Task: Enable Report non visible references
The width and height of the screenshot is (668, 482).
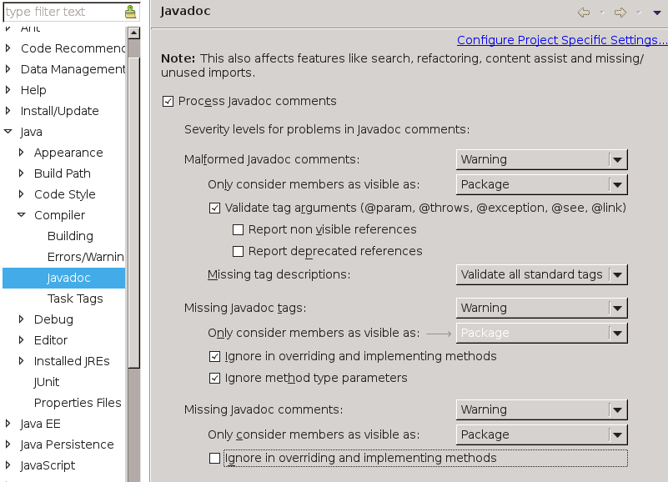Action: coord(239,229)
